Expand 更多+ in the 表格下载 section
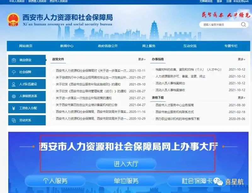The image size is (252, 193). pos(241,98)
